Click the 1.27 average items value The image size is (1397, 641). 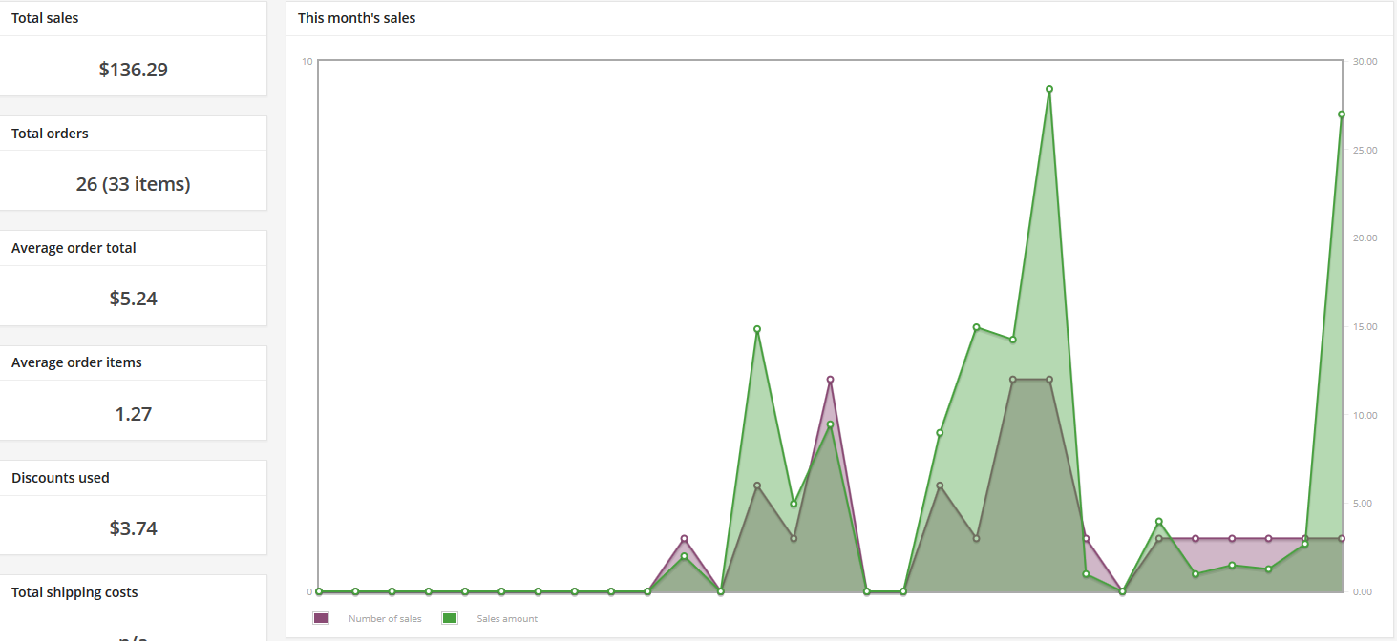[x=134, y=414]
